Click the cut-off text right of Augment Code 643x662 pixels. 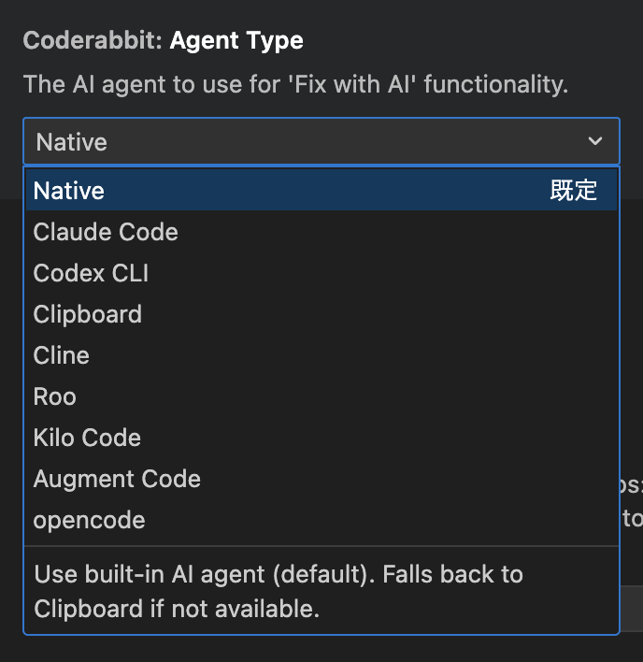(632, 484)
